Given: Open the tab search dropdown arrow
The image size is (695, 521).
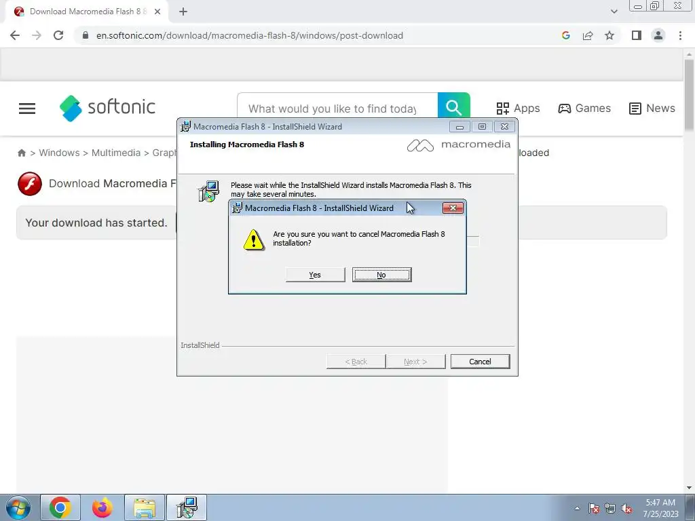Looking at the screenshot, I should coord(614,12).
